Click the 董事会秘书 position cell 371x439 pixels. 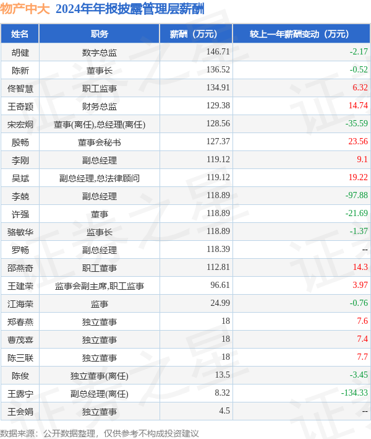point(100,142)
